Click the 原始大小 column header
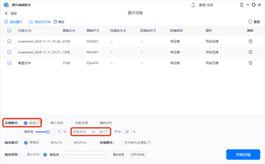The width and height of the screenshot is (265, 164). pos(69,31)
